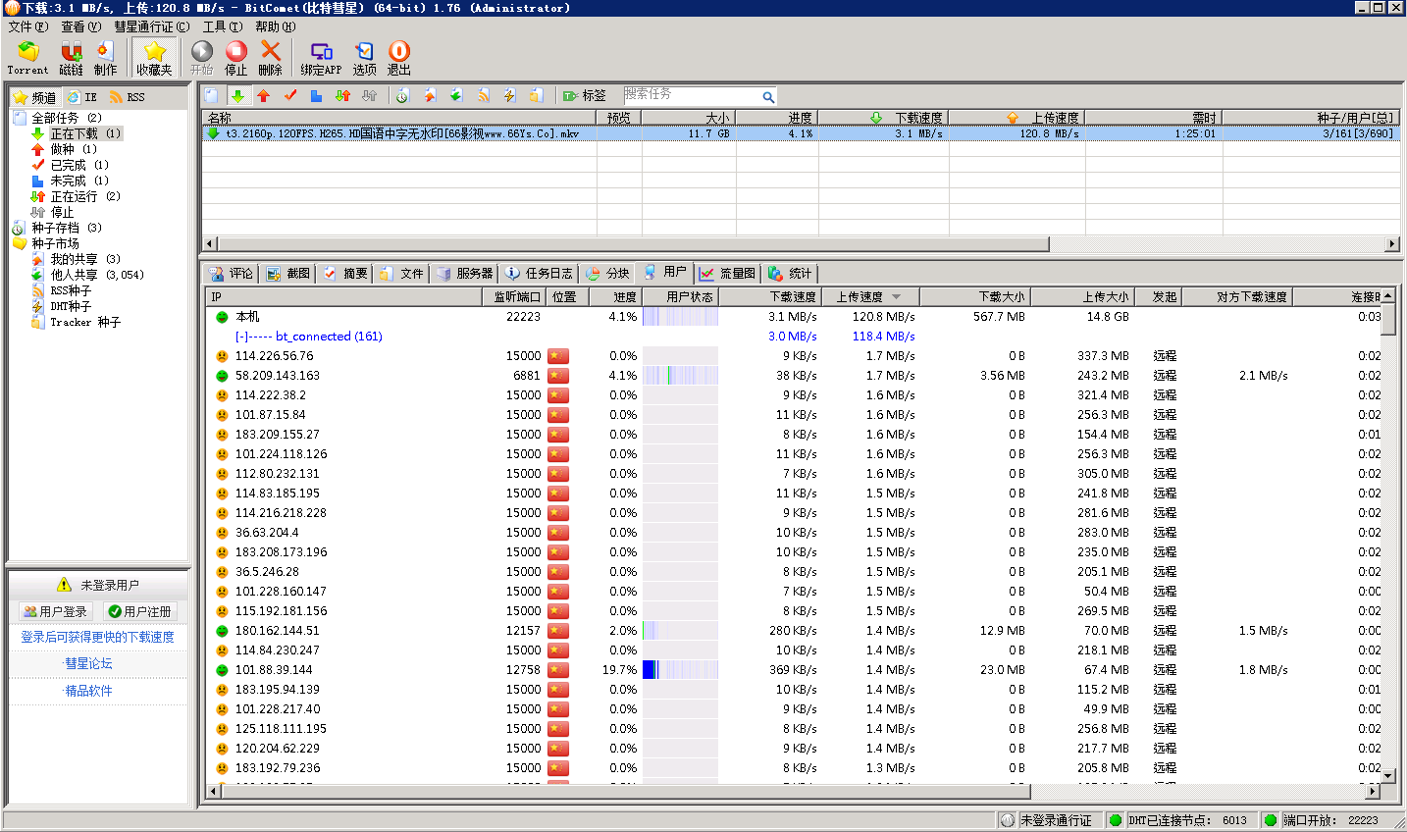Select the blue unfinished filter icon

click(316, 95)
